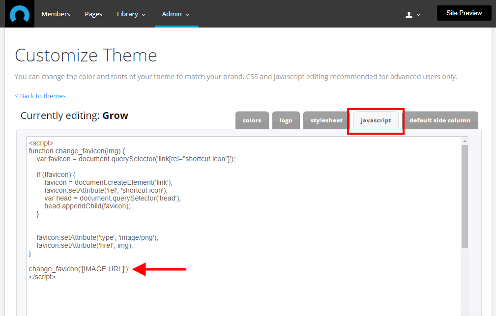
Task: Click the change_favicon('[IMAGE URL]') line
Action: [79, 269]
